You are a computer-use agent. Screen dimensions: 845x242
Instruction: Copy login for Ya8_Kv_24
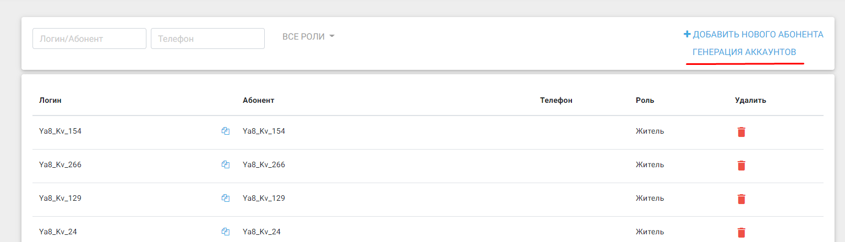pyautogui.click(x=225, y=232)
